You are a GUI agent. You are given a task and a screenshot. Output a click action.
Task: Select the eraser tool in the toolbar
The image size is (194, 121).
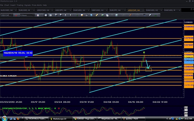150,15
